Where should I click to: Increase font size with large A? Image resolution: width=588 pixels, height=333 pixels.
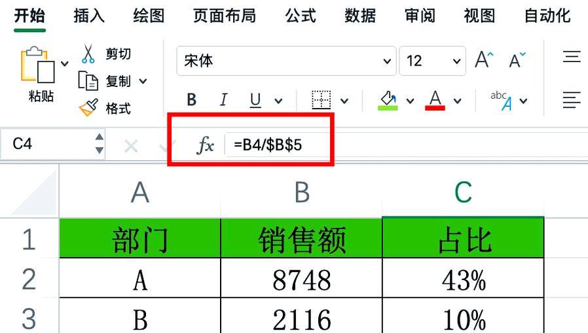[484, 60]
